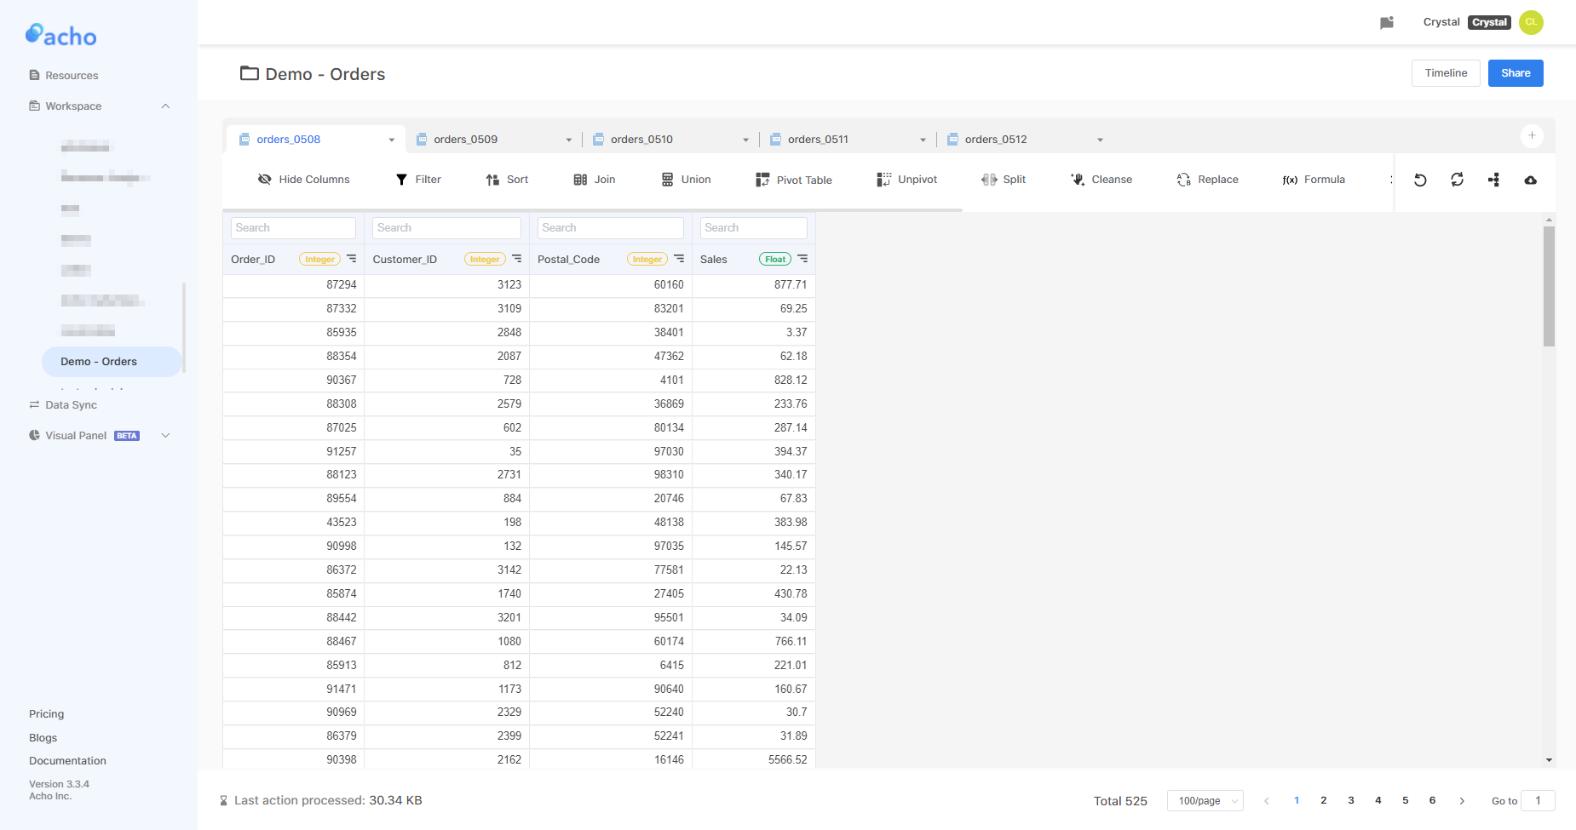Open the Cleanse tool
The height and width of the screenshot is (830, 1576).
1101,179
